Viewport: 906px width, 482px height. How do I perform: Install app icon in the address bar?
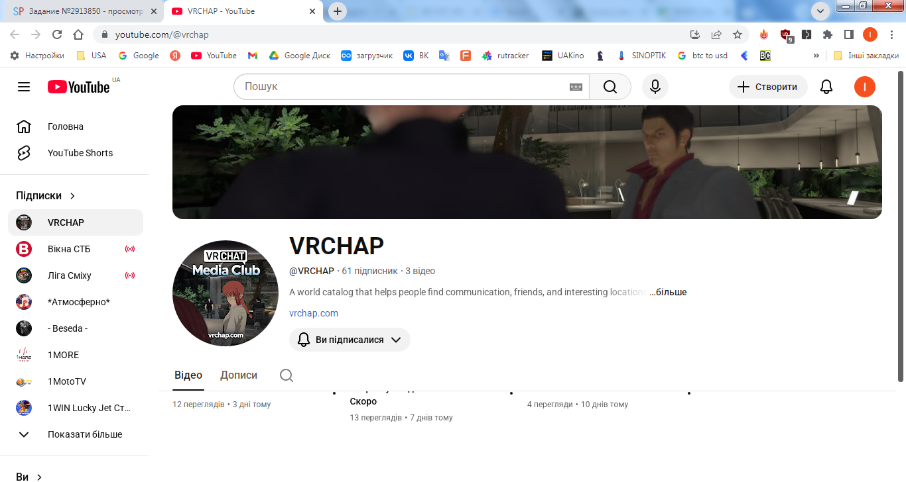[x=695, y=34]
